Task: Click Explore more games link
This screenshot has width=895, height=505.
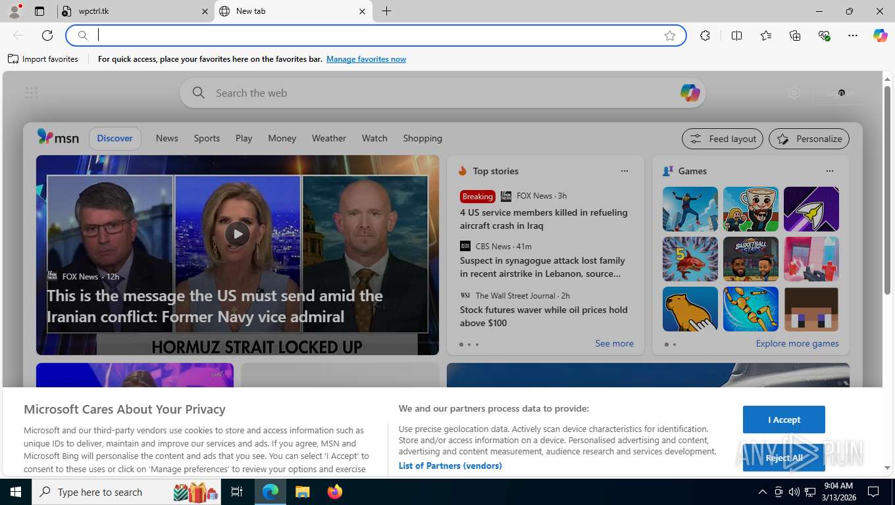Action: [797, 343]
